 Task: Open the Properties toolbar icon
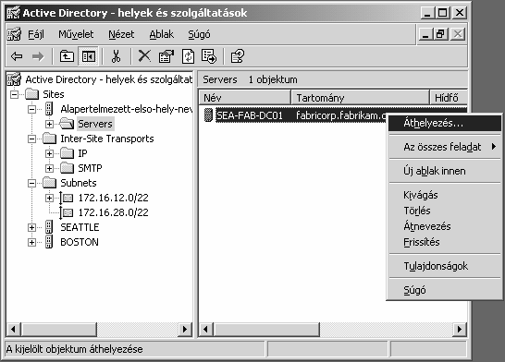pyautogui.click(x=166, y=56)
